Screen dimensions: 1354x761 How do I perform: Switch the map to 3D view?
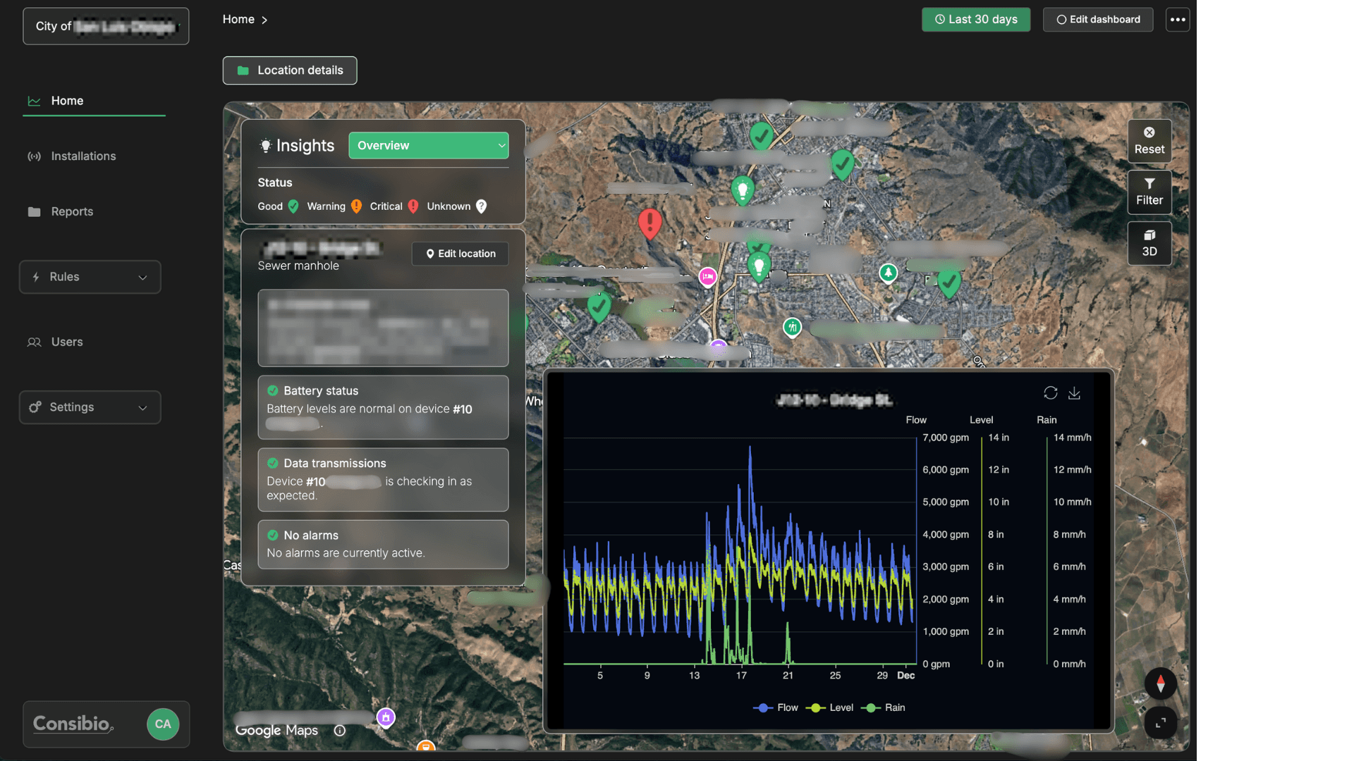1149,243
